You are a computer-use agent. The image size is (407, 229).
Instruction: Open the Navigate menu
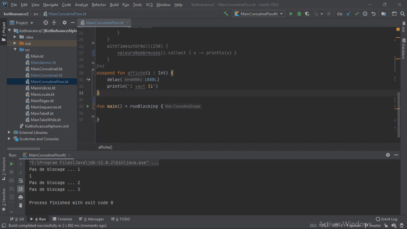[x=51, y=5]
